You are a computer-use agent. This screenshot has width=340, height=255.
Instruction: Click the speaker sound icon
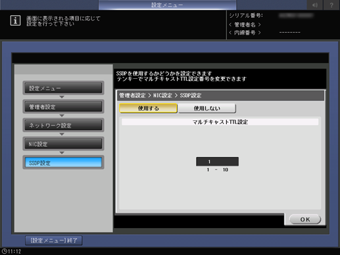[x=315, y=5]
